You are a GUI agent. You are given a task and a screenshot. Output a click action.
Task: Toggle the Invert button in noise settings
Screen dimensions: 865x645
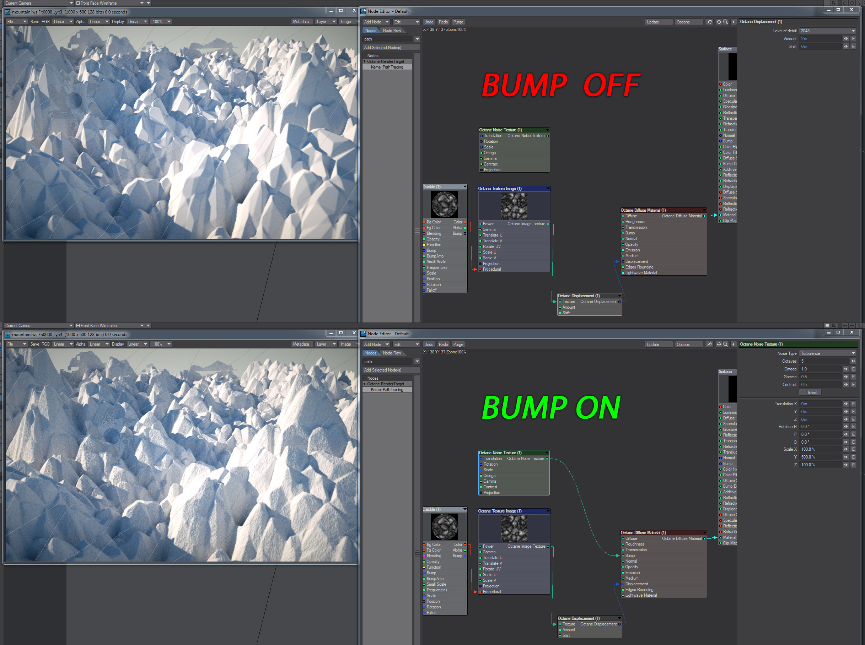(812, 393)
